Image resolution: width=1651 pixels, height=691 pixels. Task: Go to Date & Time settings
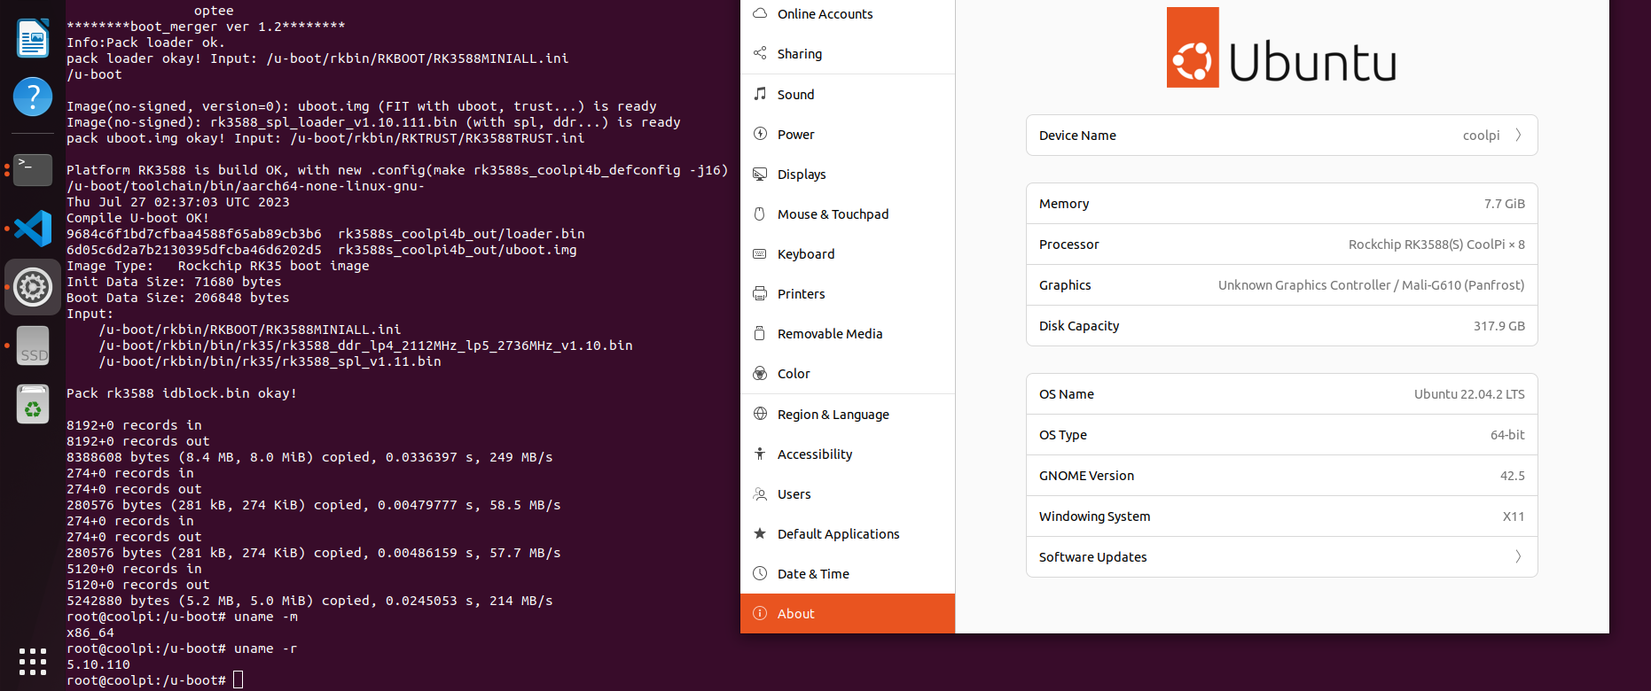pos(848,573)
